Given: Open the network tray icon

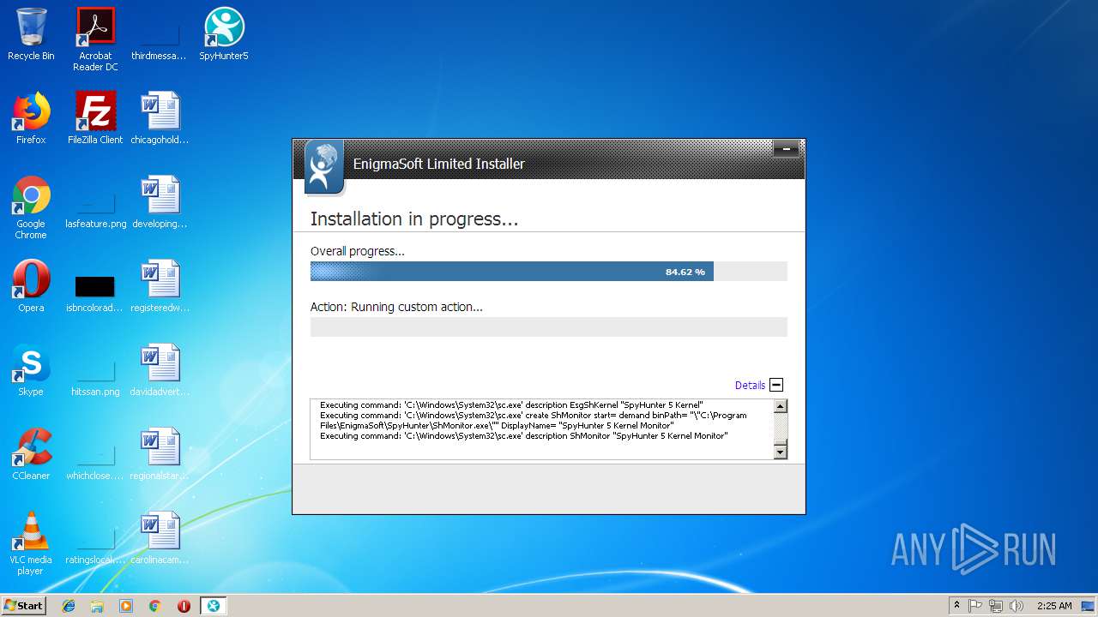Looking at the screenshot, I should coord(996,606).
